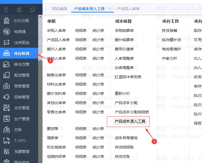Click the hamburger menu icon in sidebar header

pyautogui.click(x=6, y=10)
